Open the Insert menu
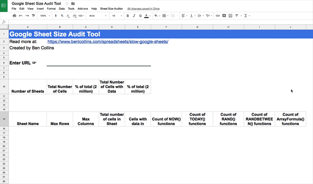The height and width of the screenshot is (184, 313). pos(40,9)
